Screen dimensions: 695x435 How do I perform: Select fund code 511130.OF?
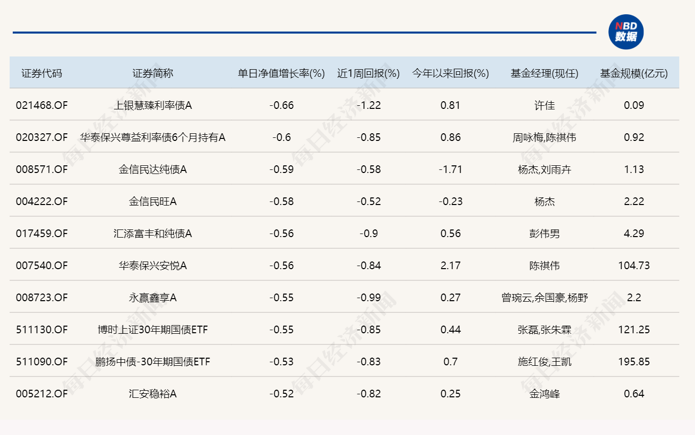42,330
